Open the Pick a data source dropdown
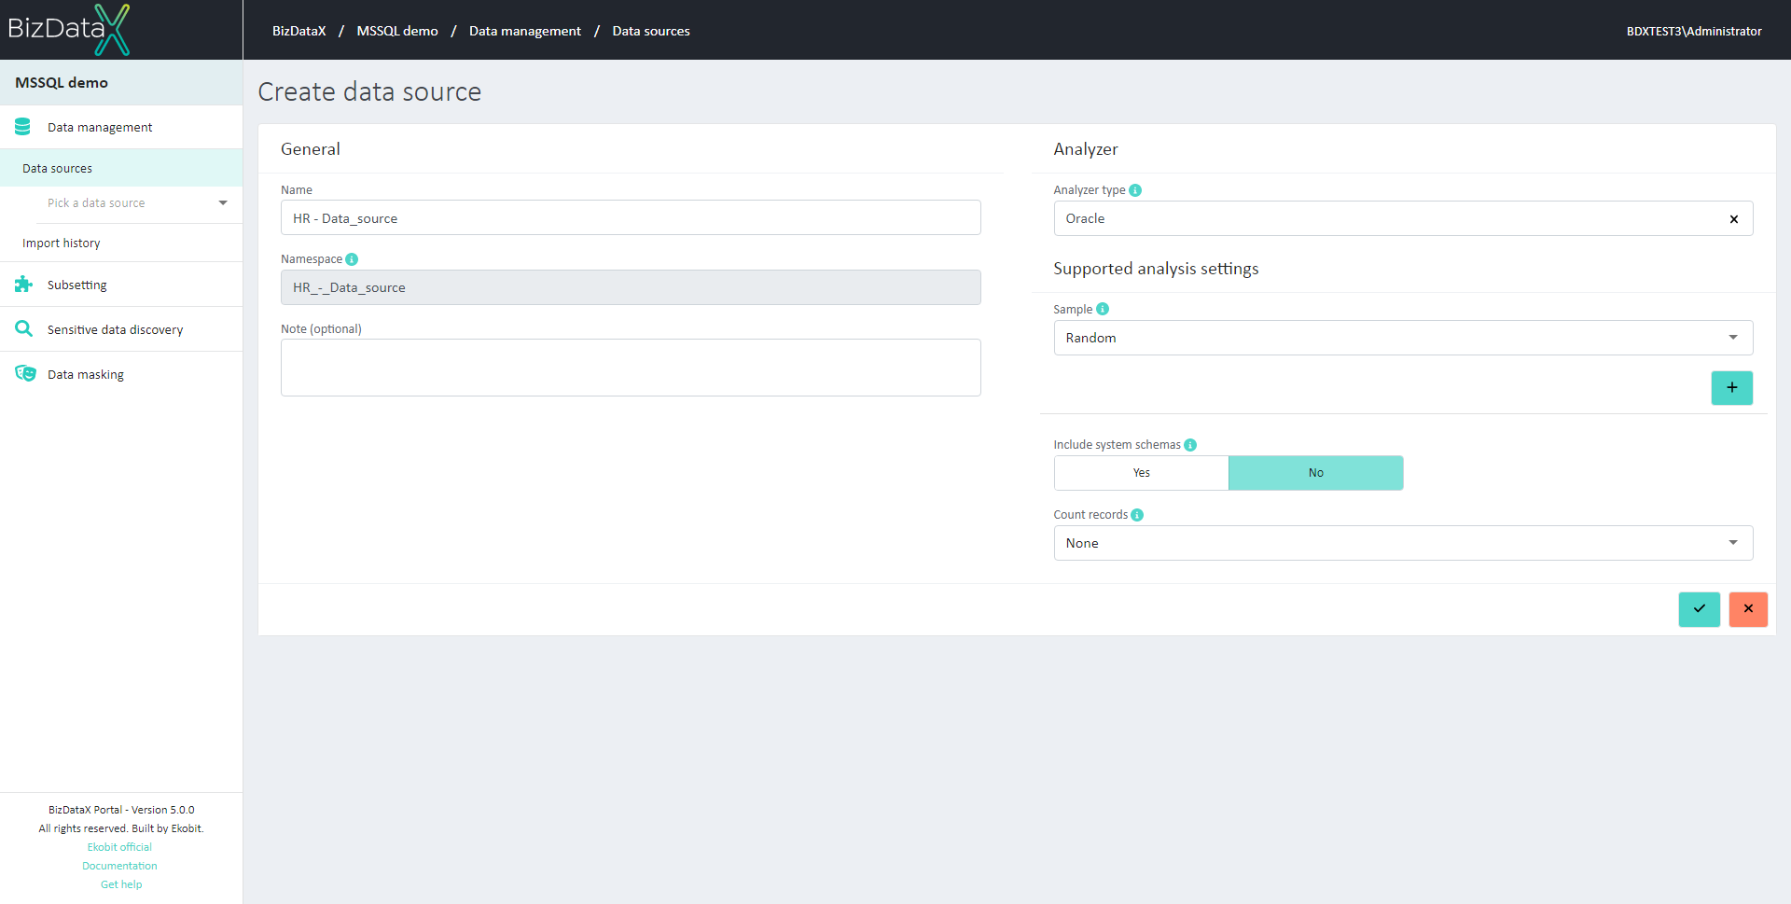The image size is (1791, 904). 138,203
